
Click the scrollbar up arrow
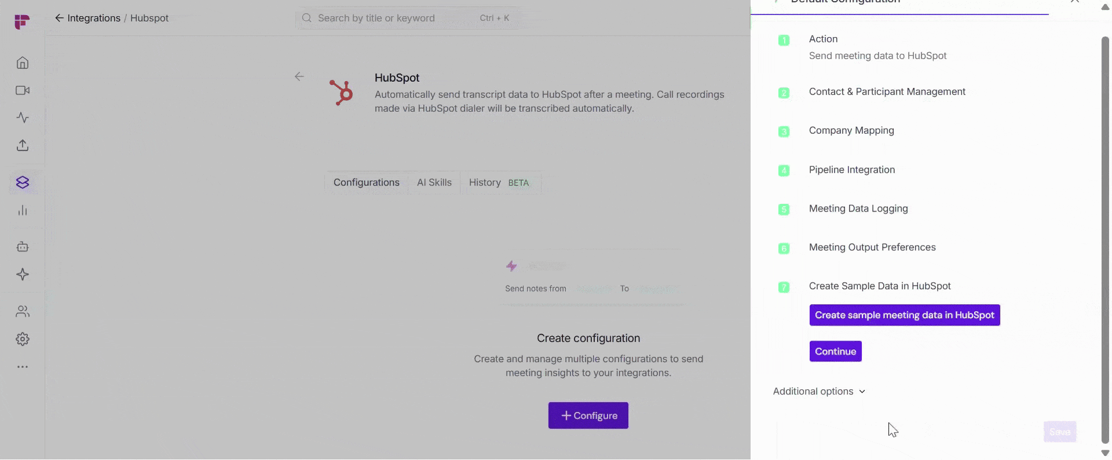coord(1105,7)
